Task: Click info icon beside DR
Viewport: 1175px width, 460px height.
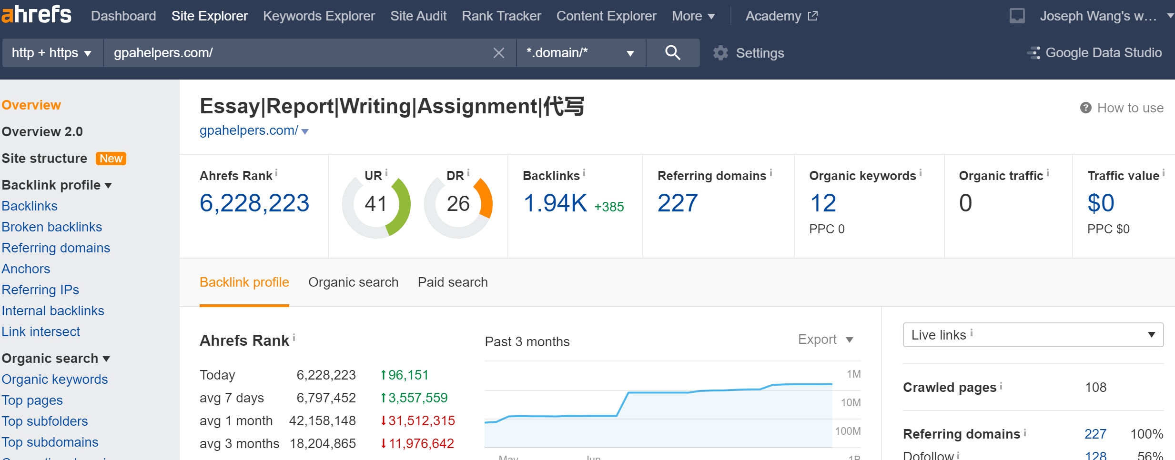Action: coord(468,173)
